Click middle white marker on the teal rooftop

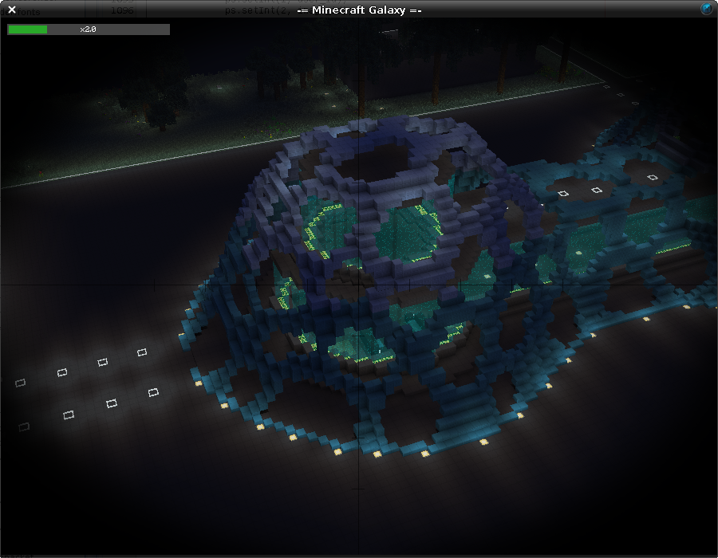596,190
